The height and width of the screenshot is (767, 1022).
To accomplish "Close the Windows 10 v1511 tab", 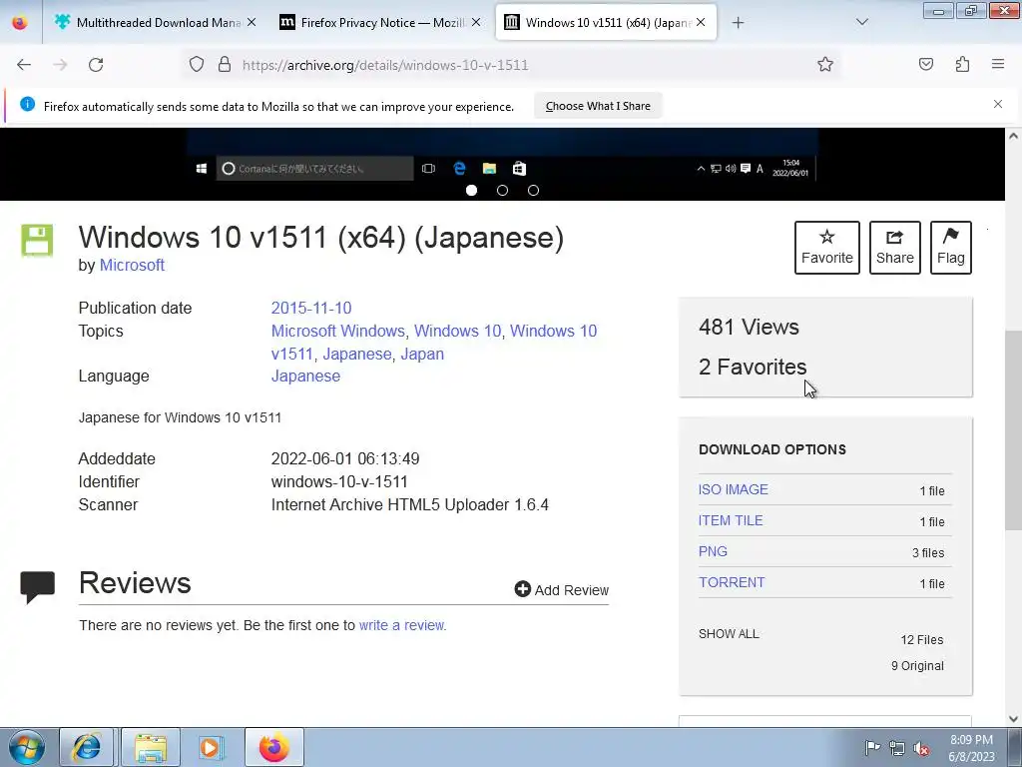I will point(701,22).
